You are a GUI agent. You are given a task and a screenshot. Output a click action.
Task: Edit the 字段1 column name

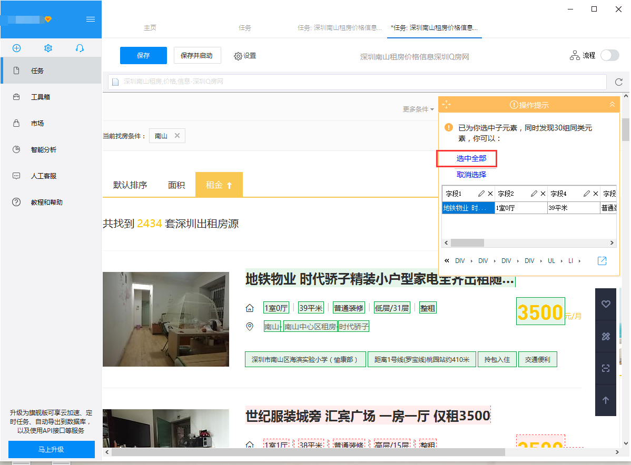pyautogui.click(x=481, y=194)
